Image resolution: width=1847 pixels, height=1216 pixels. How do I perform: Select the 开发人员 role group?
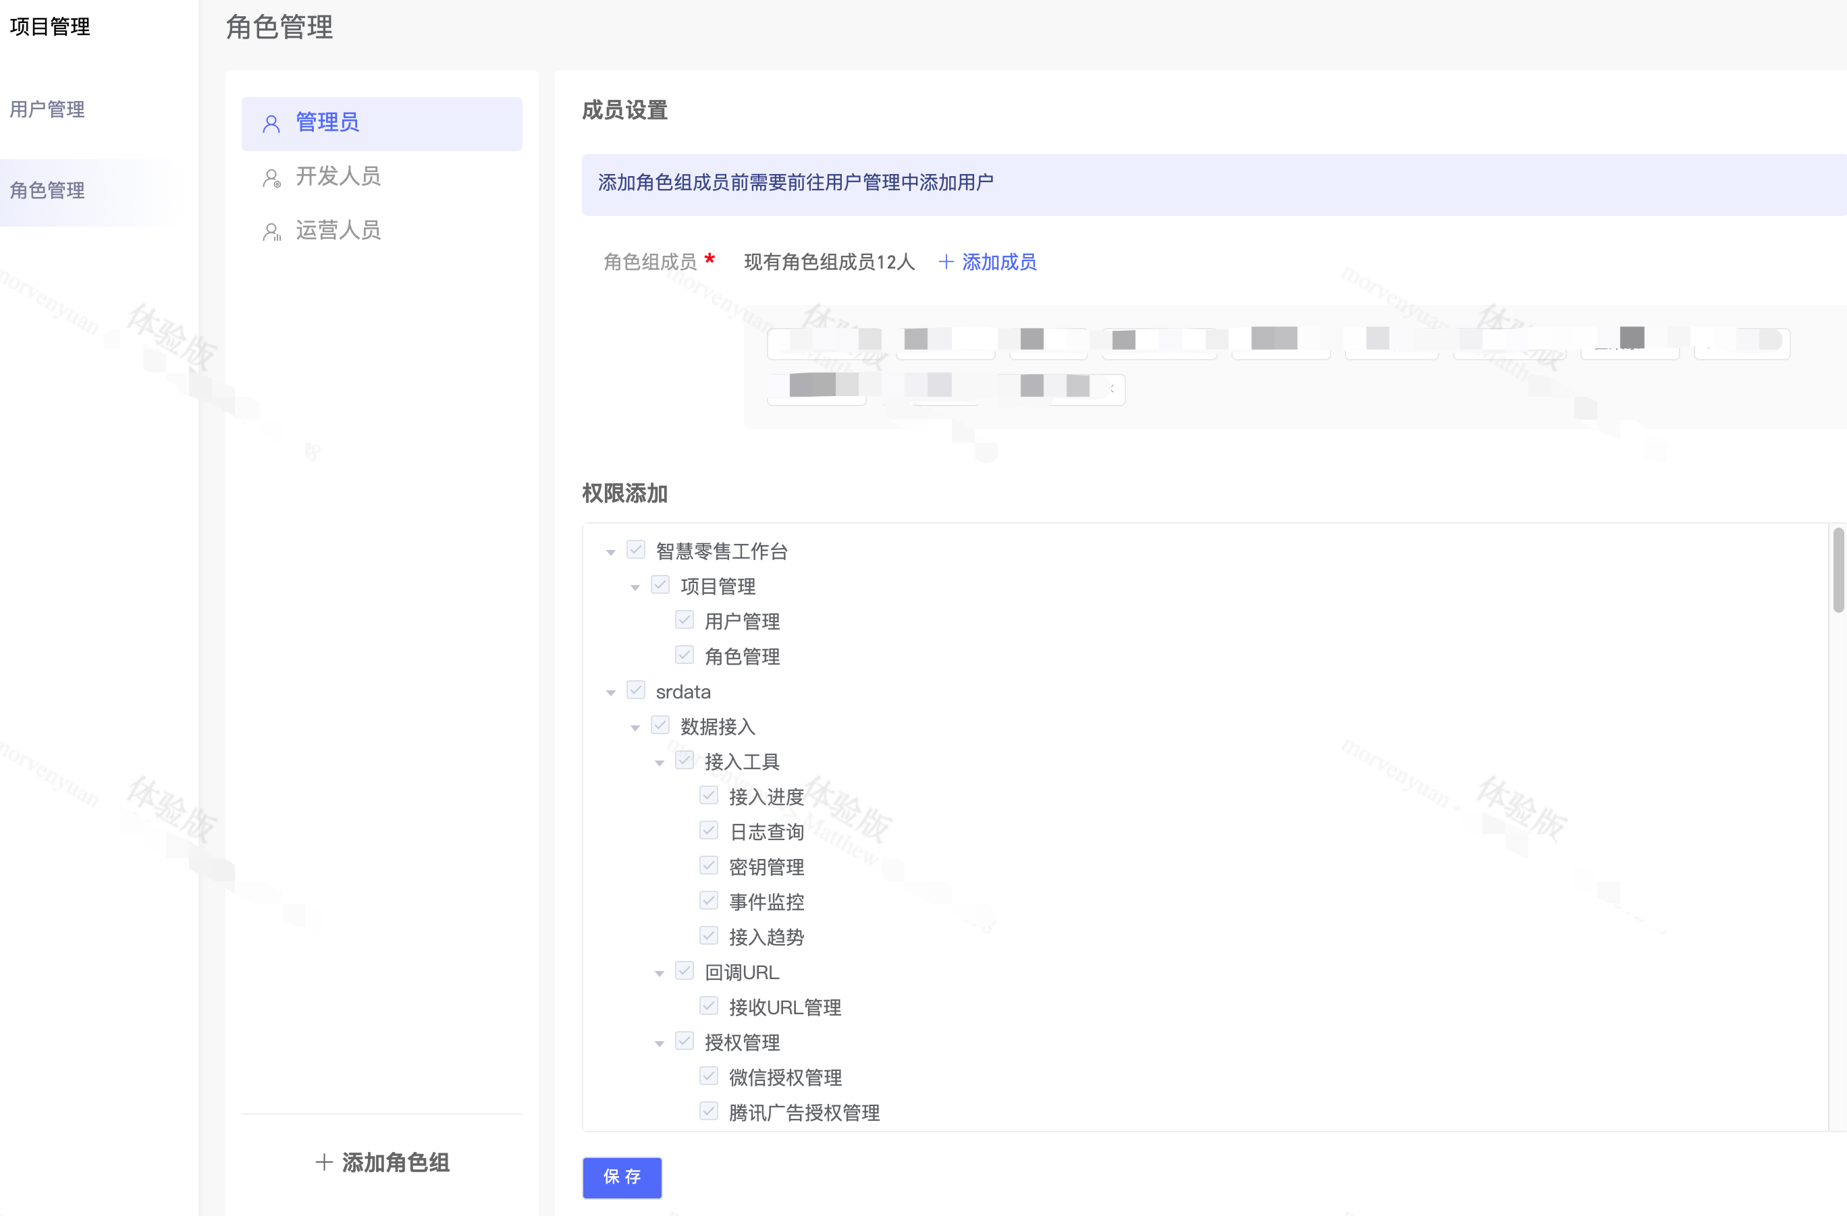[x=382, y=177]
